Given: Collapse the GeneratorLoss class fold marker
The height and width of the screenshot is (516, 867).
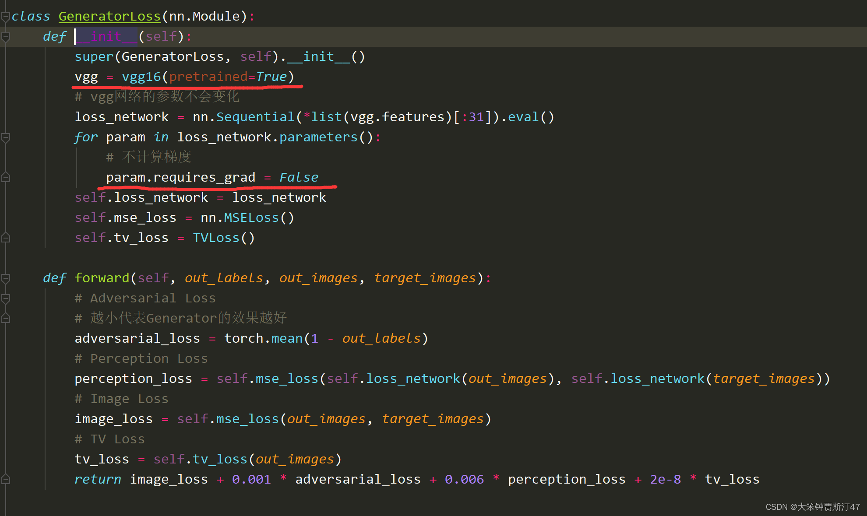Looking at the screenshot, I should [x=6, y=17].
